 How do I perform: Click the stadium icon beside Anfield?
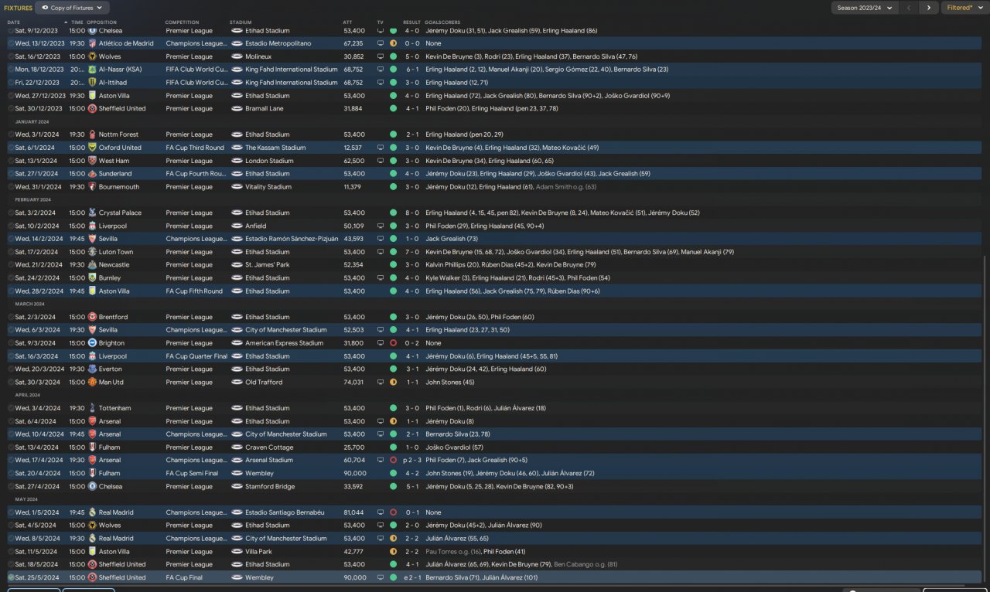[237, 226]
